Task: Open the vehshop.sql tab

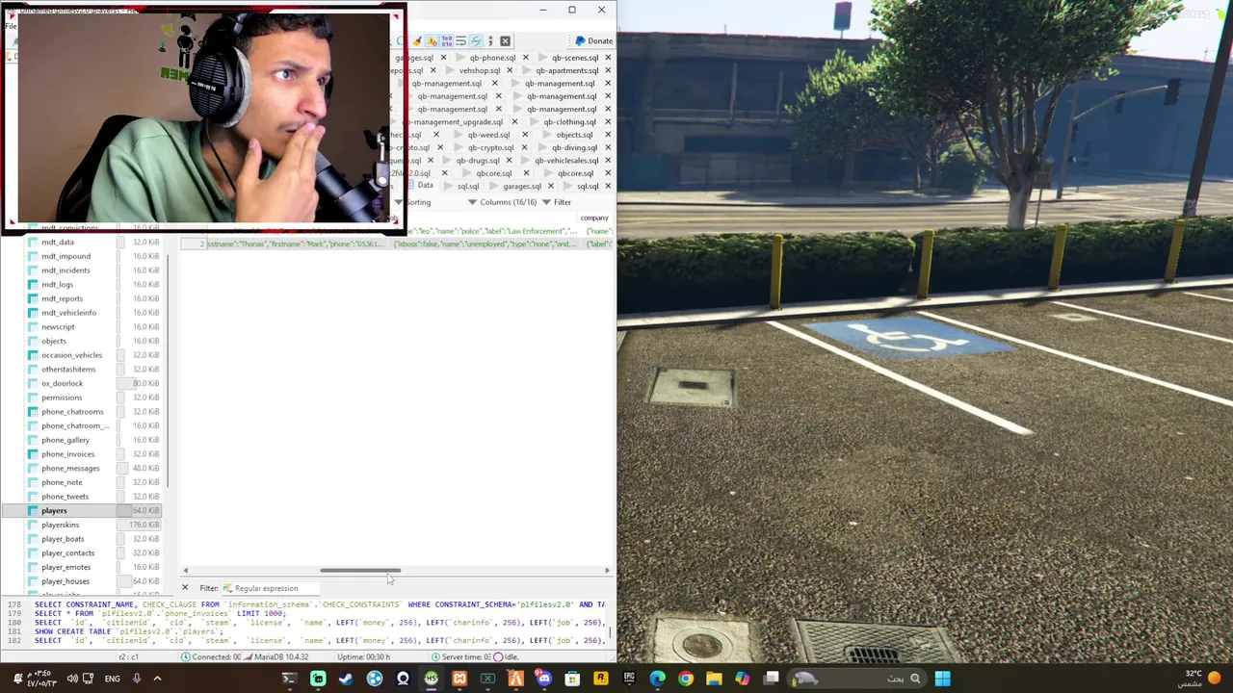Action: click(480, 70)
